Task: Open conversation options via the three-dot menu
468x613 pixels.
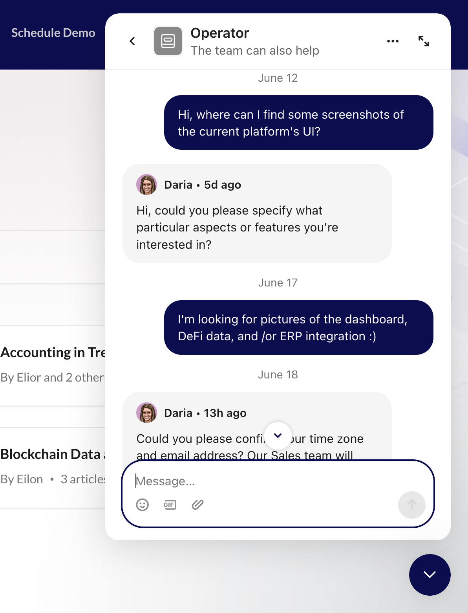Action: click(x=393, y=40)
